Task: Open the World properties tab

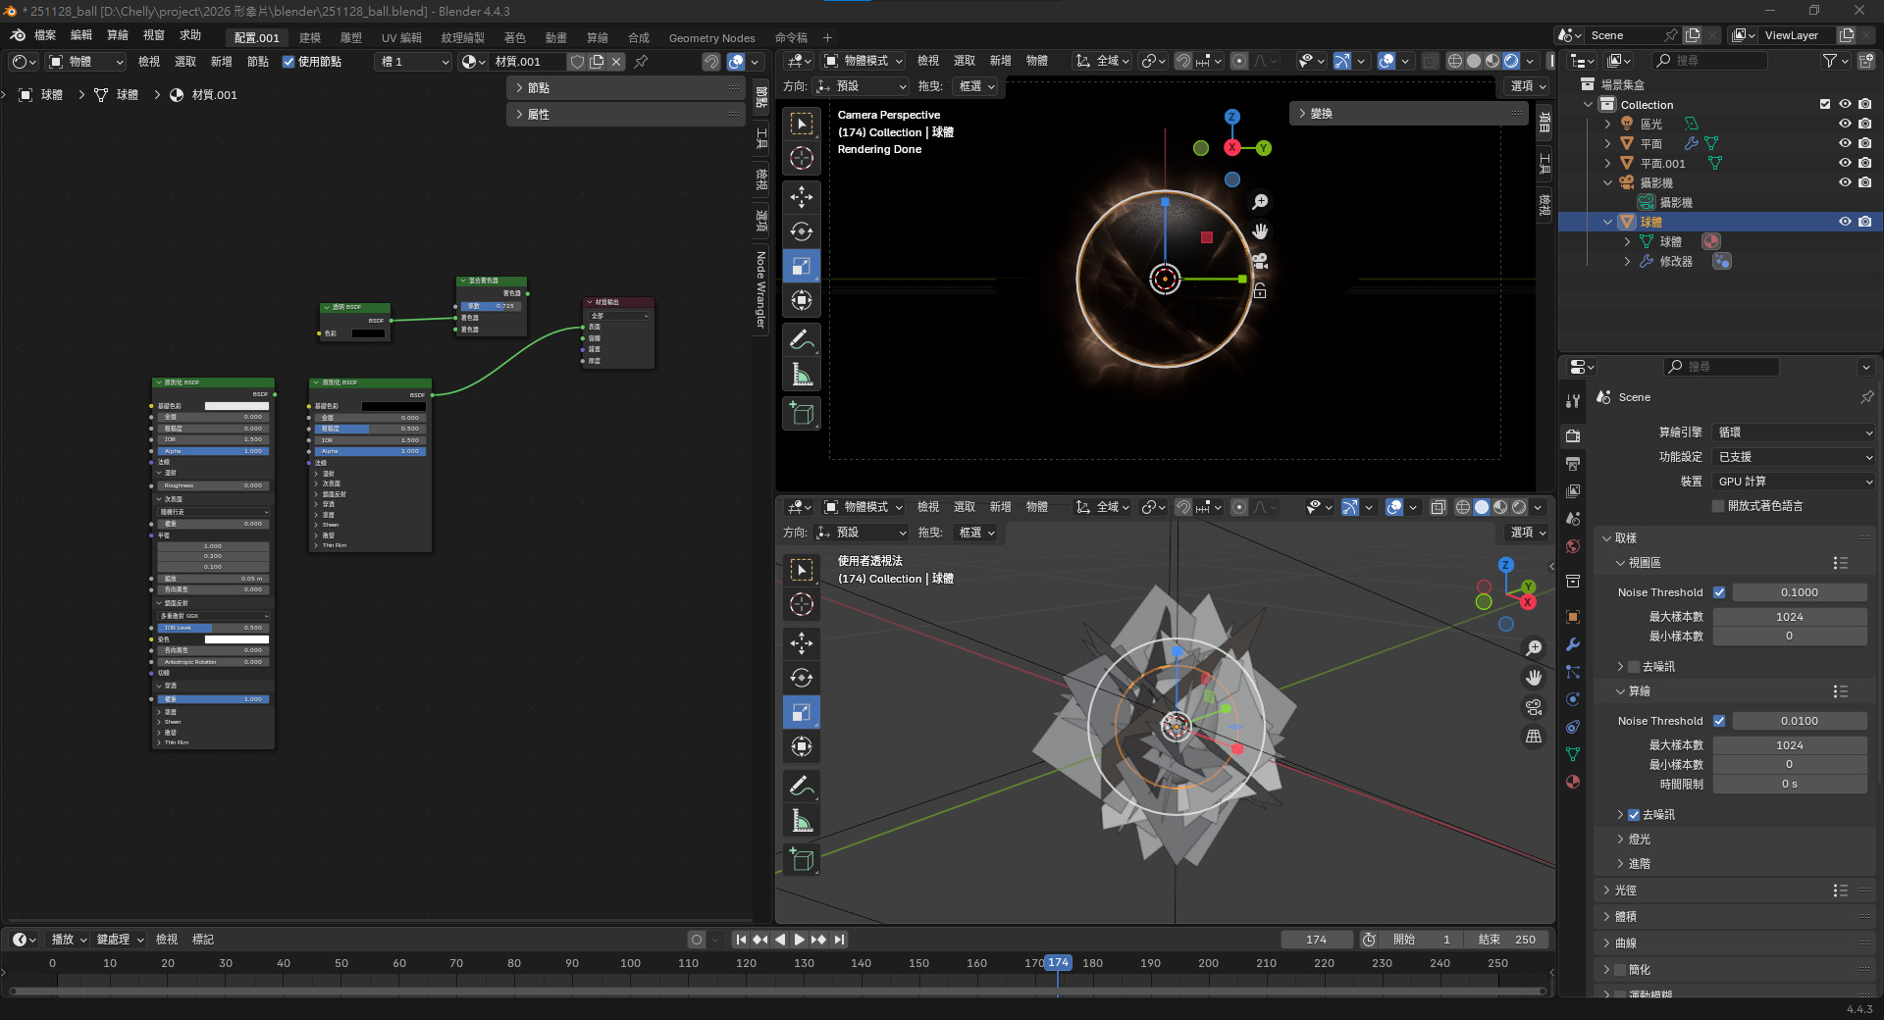Action: pyautogui.click(x=1573, y=546)
